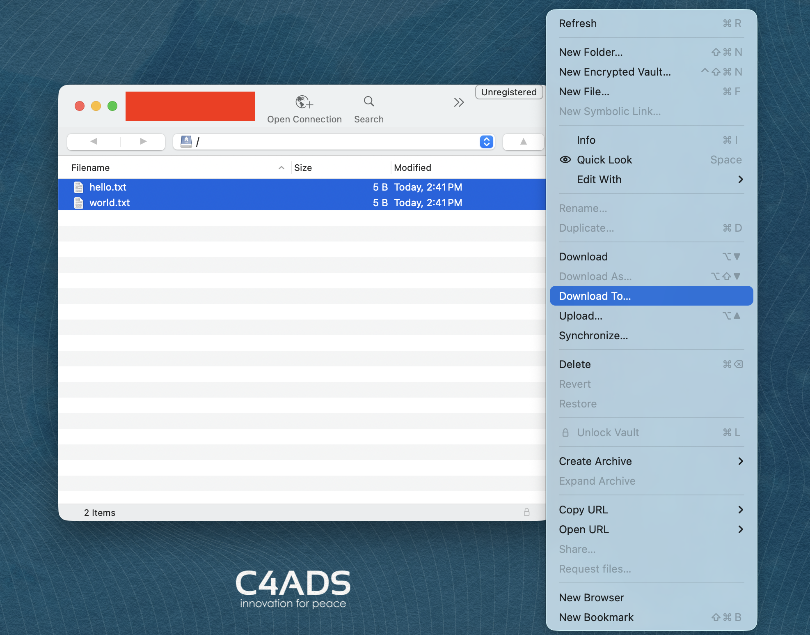810x635 pixels.
Task: Click the back navigation arrow
Action: [x=94, y=142]
